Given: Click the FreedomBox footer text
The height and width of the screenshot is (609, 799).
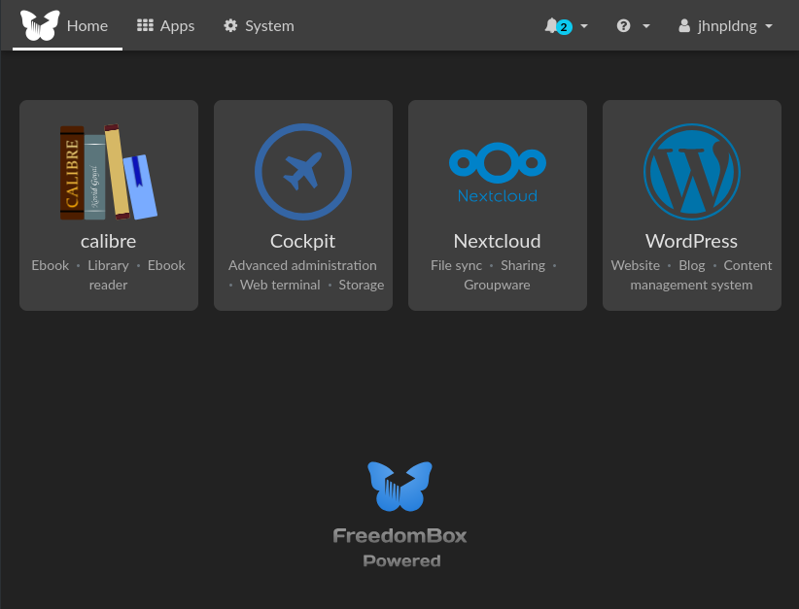Looking at the screenshot, I should 400,536.
